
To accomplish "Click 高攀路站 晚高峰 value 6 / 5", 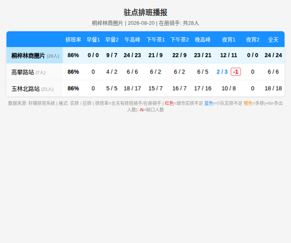I will coord(203,72).
